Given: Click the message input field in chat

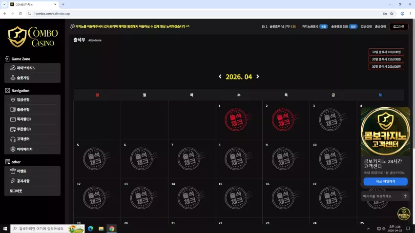Looking at the screenshot, I should (382, 196).
